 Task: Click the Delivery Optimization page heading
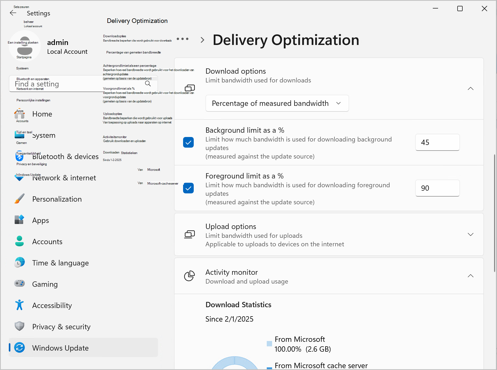[286, 40]
